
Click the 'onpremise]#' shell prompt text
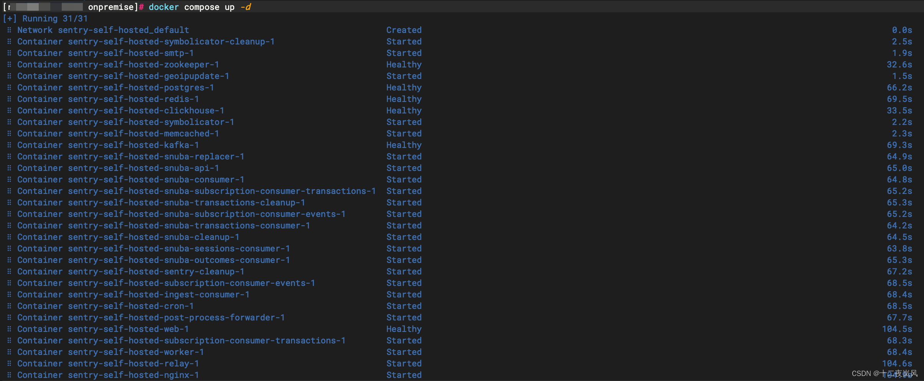[116, 7]
